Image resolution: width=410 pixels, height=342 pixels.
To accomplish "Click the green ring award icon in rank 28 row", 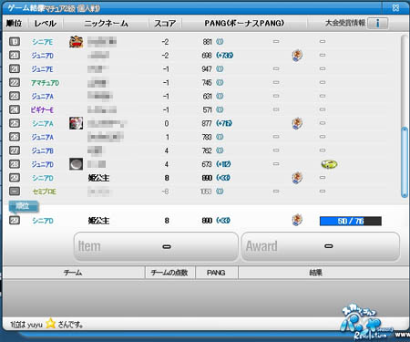I will pos(329,164).
